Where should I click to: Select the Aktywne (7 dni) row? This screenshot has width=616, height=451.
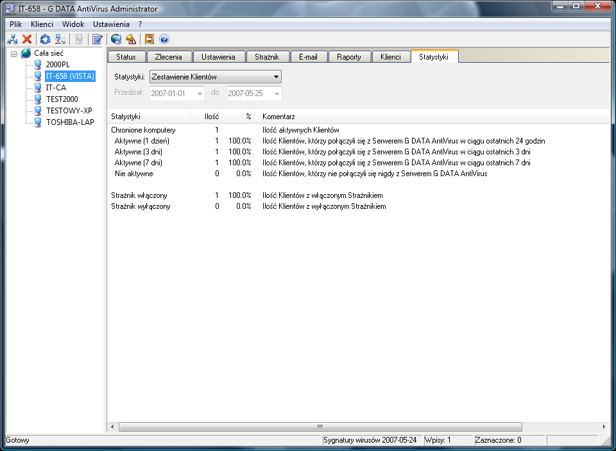tap(358, 163)
